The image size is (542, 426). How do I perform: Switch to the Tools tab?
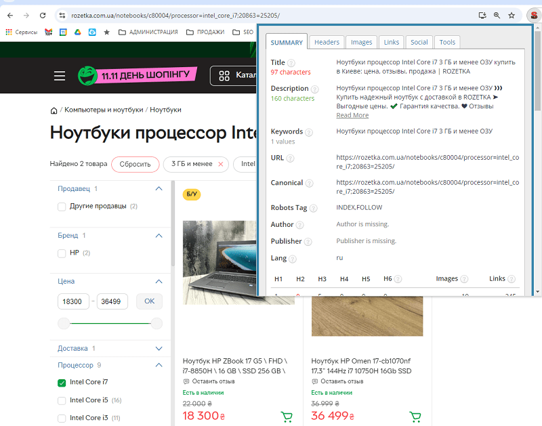(x=447, y=42)
